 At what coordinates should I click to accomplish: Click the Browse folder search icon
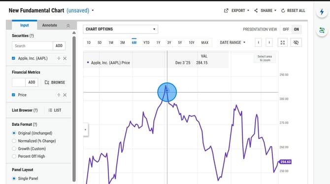47,82
